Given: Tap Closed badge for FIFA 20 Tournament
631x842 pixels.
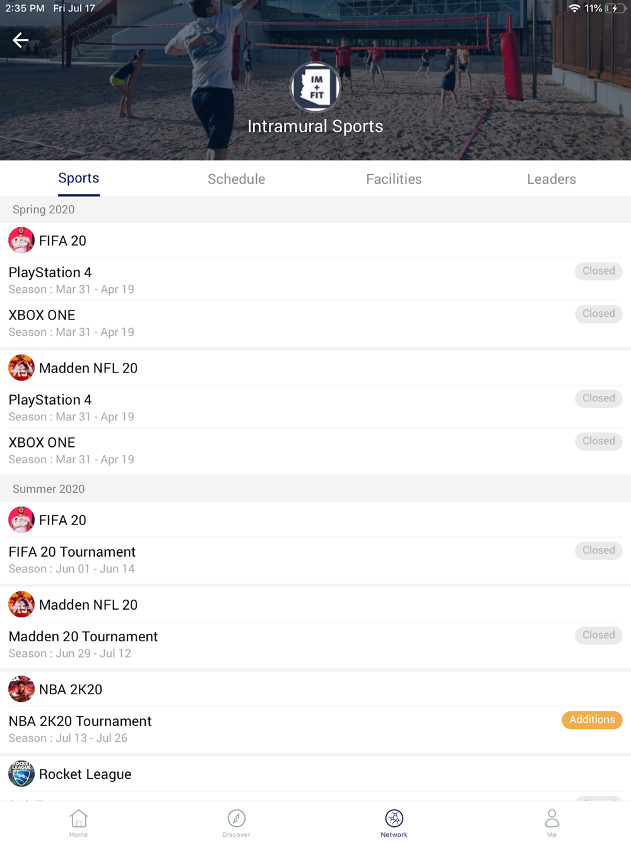Looking at the screenshot, I should (598, 550).
